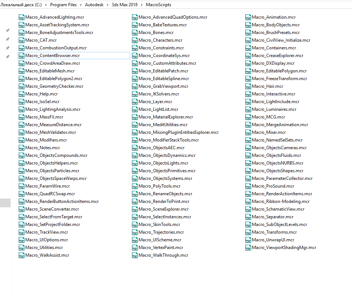Expand chevron after Autodesk breadcrumb
Viewport: 352px width, 298px height.
coord(107,5)
